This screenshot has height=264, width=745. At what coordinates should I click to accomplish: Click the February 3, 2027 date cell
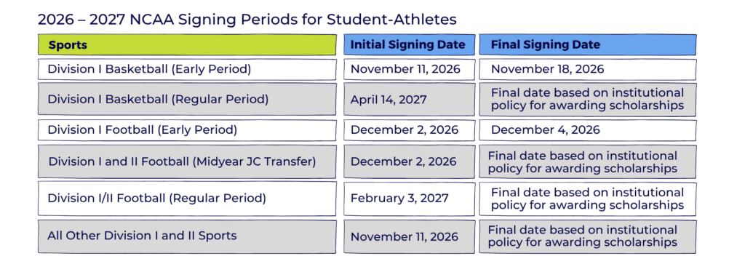(x=409, y=198)
